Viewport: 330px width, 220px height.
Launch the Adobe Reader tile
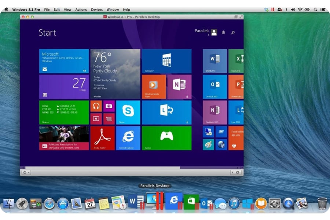(x=102, y=138)
